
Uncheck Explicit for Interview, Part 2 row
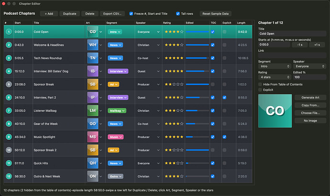pos(224,98)
